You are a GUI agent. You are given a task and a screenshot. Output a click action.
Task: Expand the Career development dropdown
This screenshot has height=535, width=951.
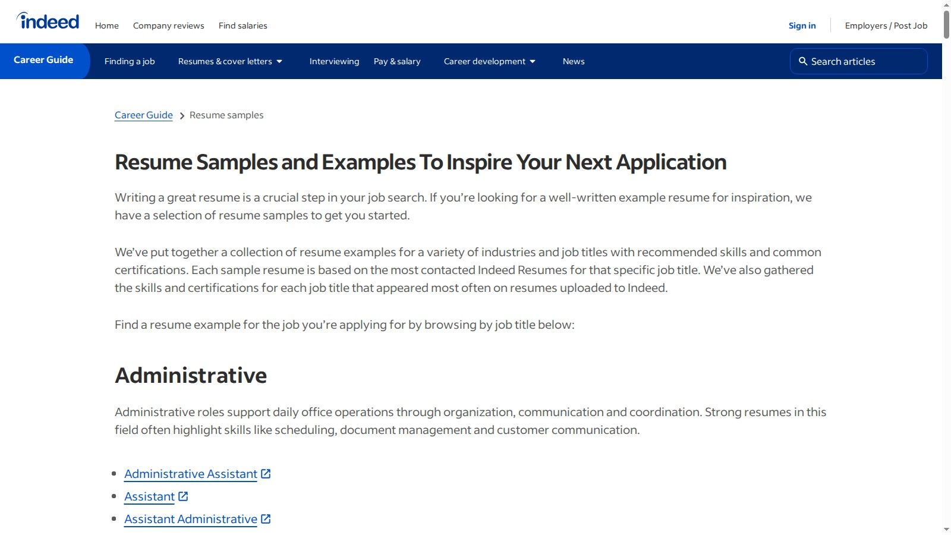point(485,61)
